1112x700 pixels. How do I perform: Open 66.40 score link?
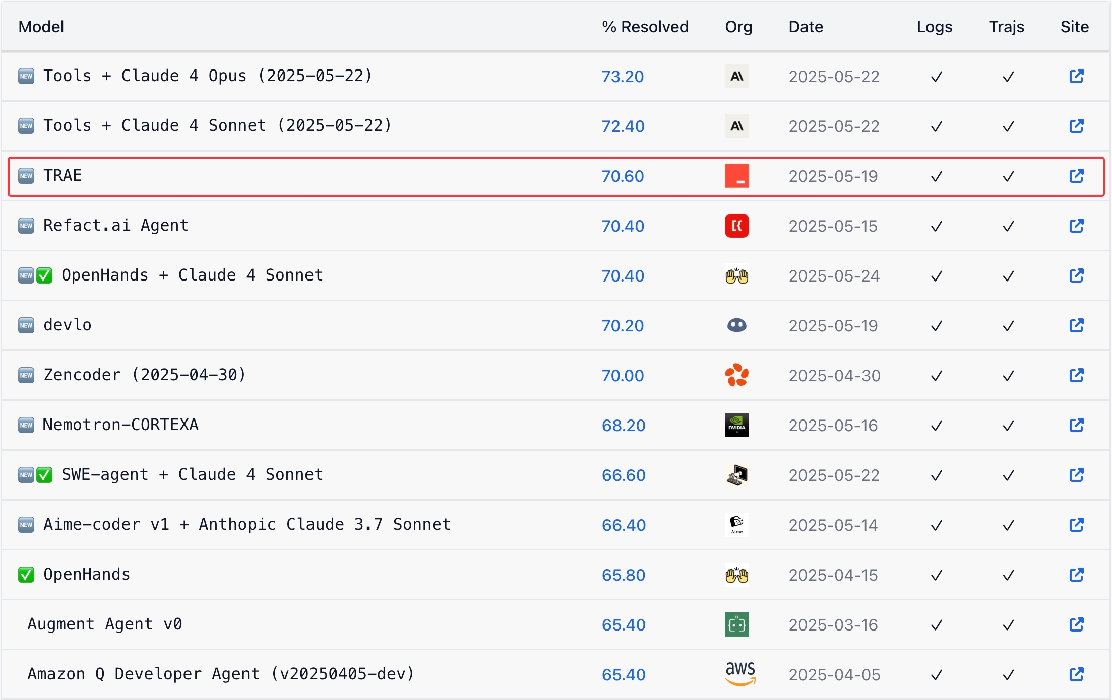(624, 525)
